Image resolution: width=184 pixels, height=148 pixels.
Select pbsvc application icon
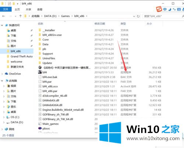(40, 128)
